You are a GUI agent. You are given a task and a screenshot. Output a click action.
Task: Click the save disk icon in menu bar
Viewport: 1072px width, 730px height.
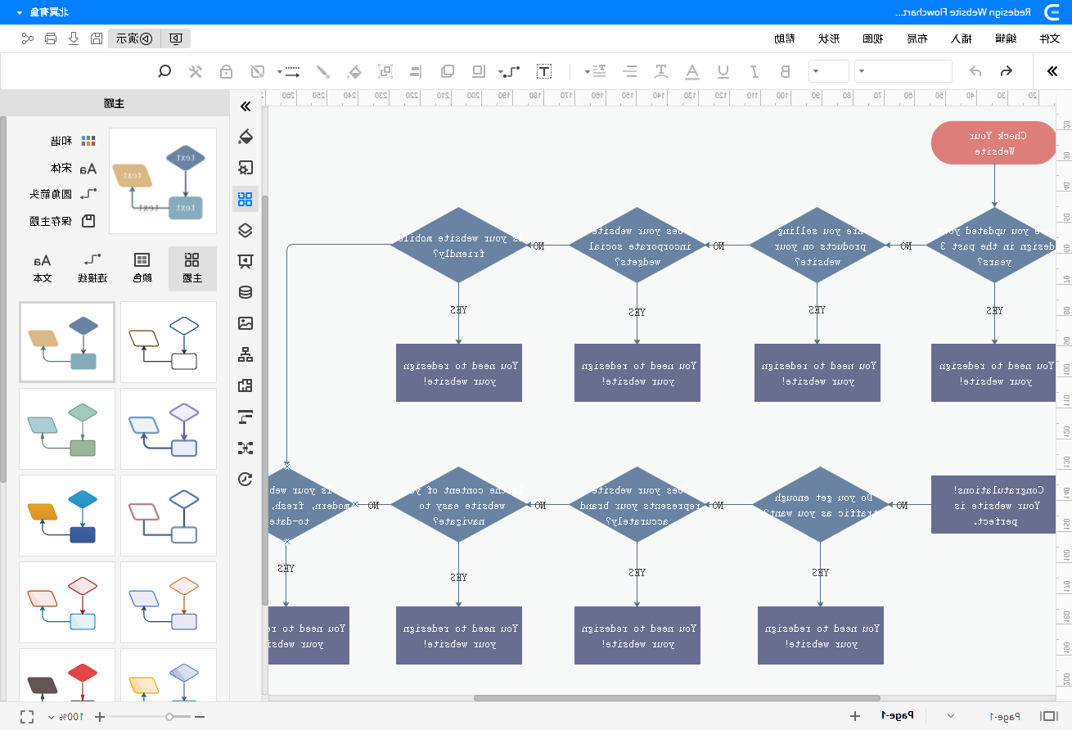[97, 38]
